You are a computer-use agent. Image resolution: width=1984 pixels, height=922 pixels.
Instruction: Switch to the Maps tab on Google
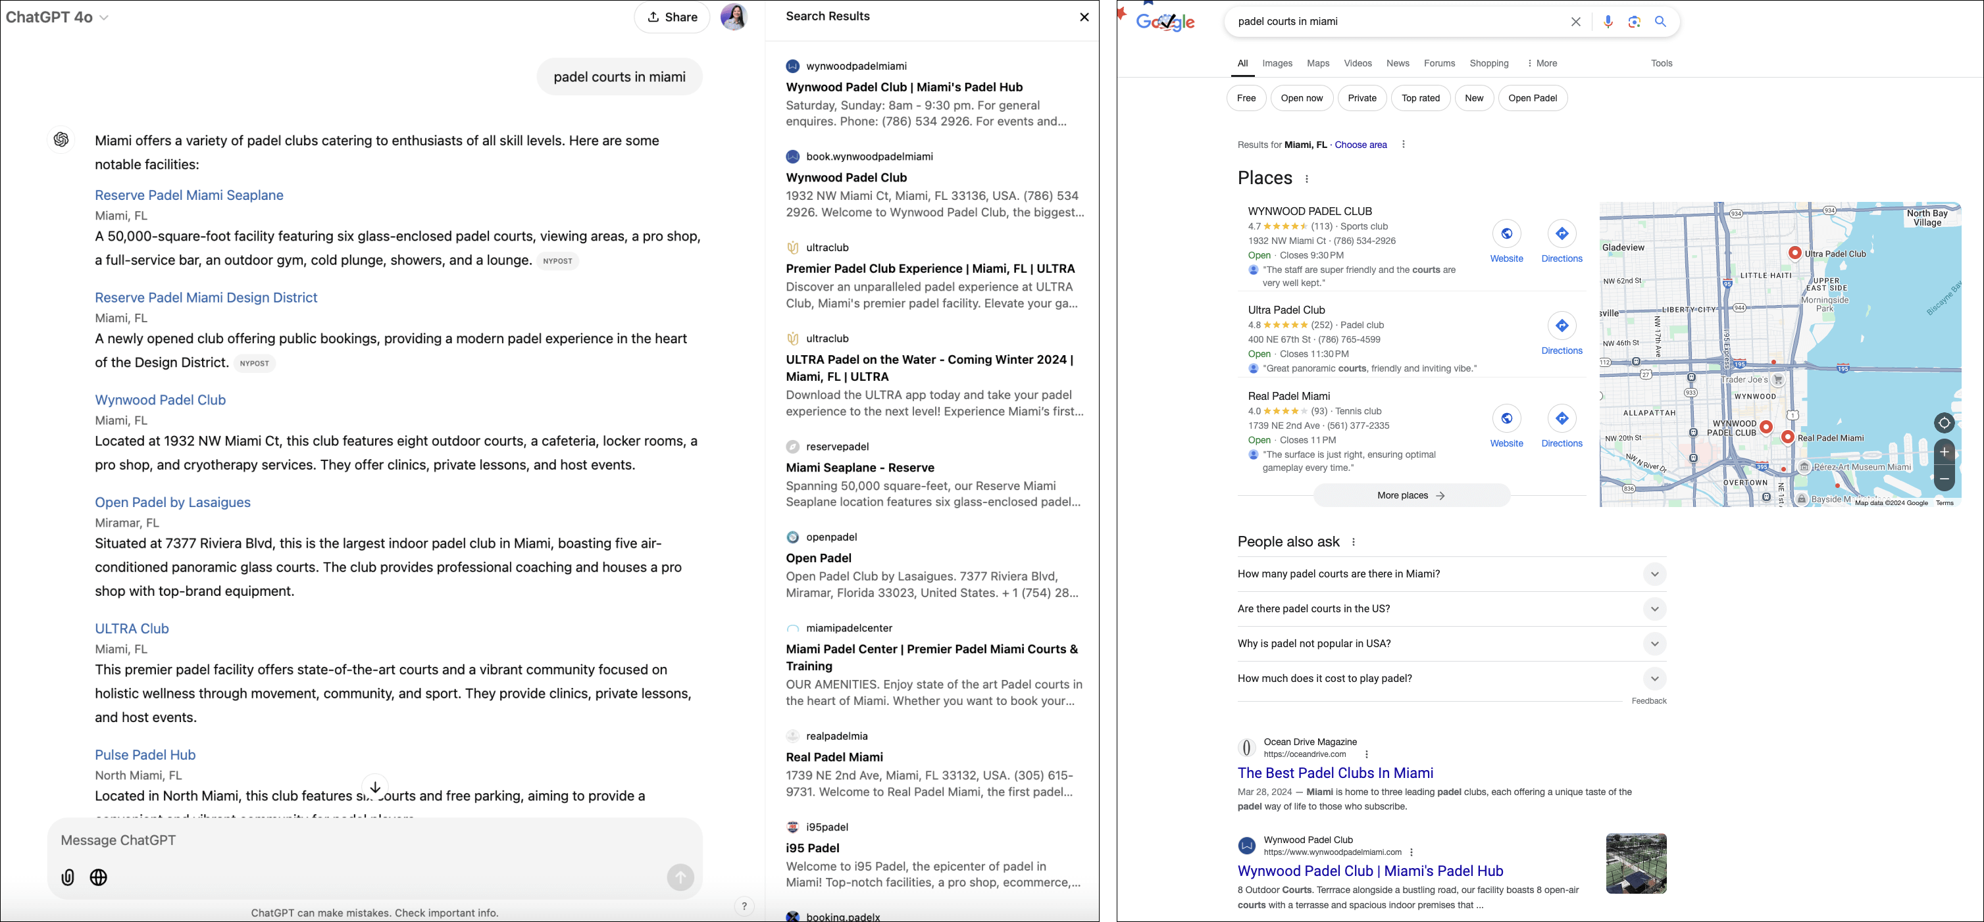[1318, 63]
